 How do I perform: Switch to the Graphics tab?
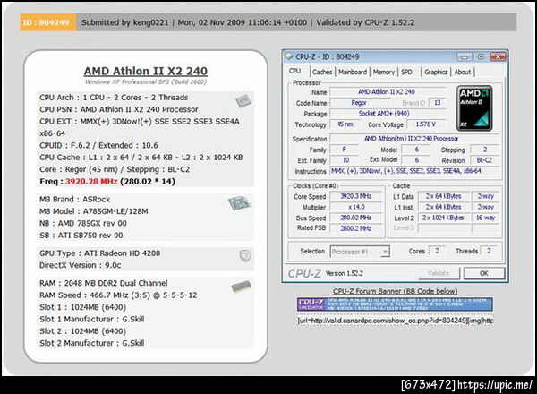tap(436, 72)
